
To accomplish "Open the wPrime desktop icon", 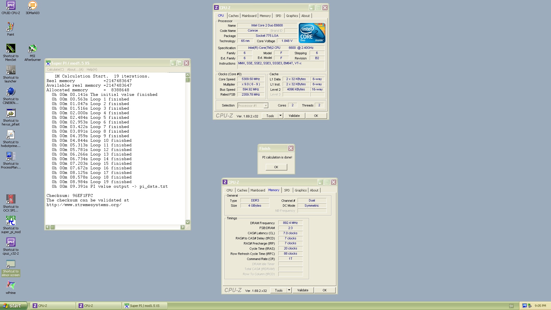I will pyautogui.click(x=11, y=287).
